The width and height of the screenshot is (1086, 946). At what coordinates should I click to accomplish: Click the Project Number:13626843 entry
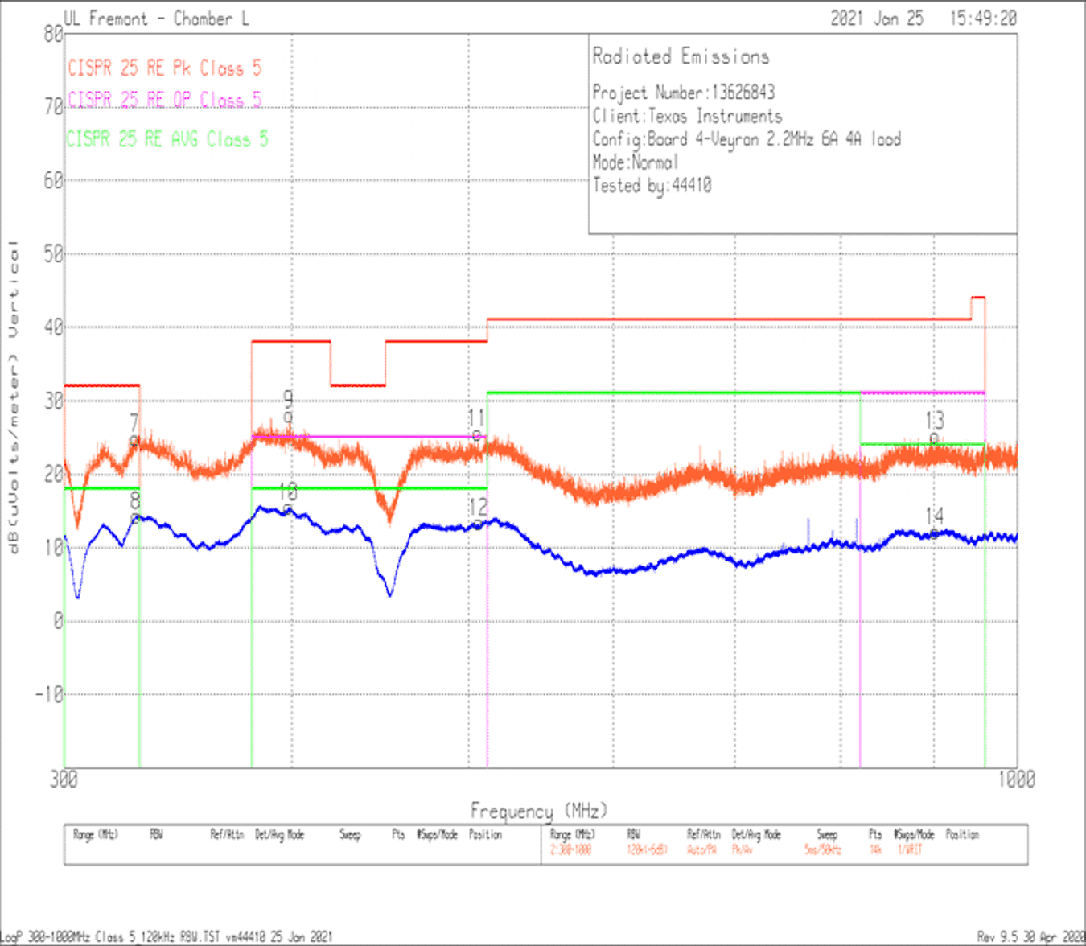point(685,93)
